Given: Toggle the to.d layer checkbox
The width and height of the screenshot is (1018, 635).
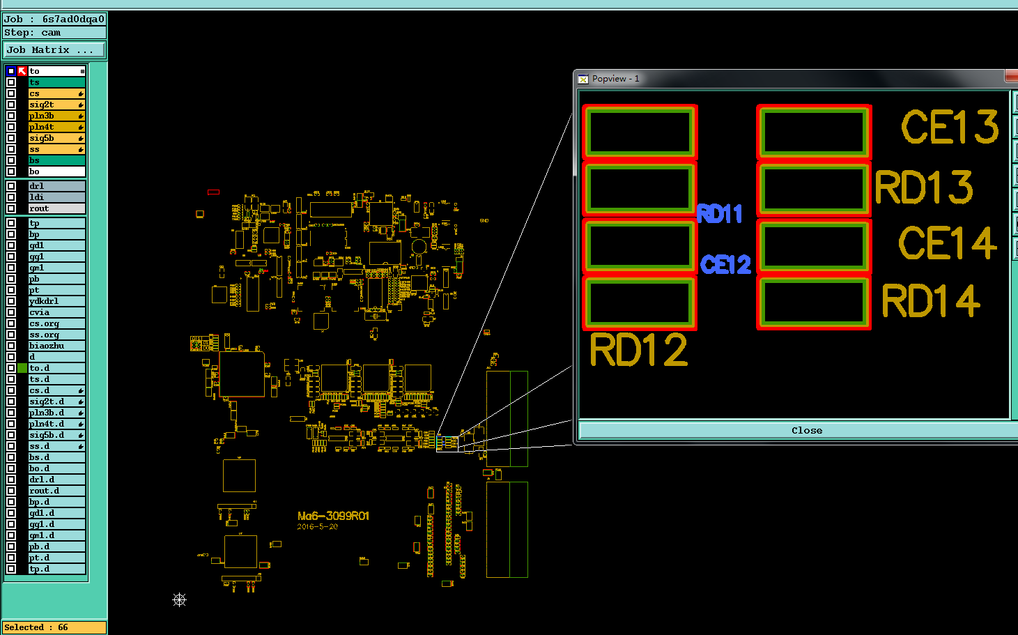Looking at the screenshot, I should click(x=11, y=368).
